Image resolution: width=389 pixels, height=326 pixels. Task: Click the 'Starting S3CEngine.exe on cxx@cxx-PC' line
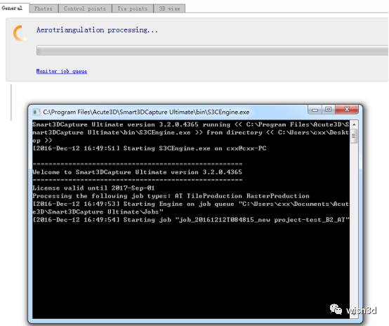[x=150, y=148]
